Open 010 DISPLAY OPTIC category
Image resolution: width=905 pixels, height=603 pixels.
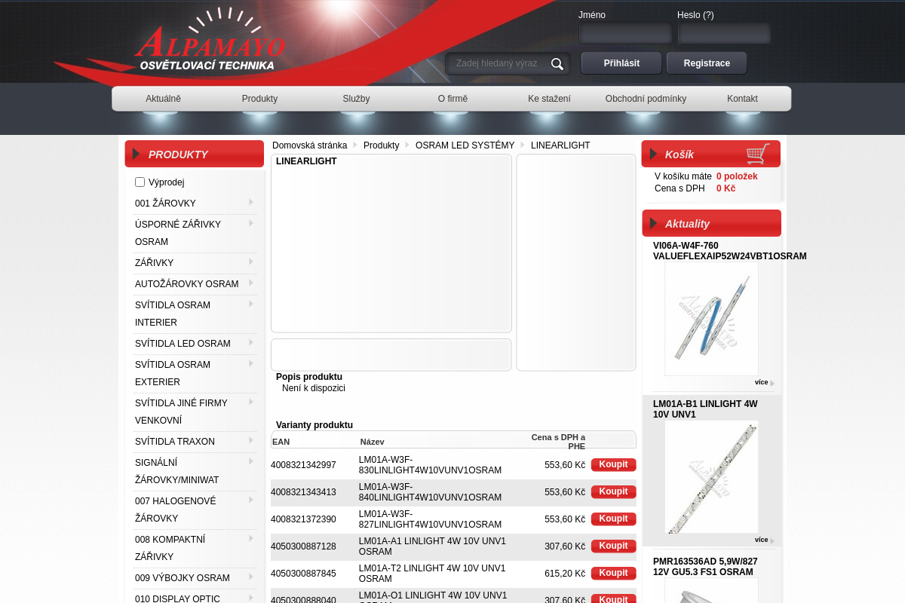[x=177, y=598]
